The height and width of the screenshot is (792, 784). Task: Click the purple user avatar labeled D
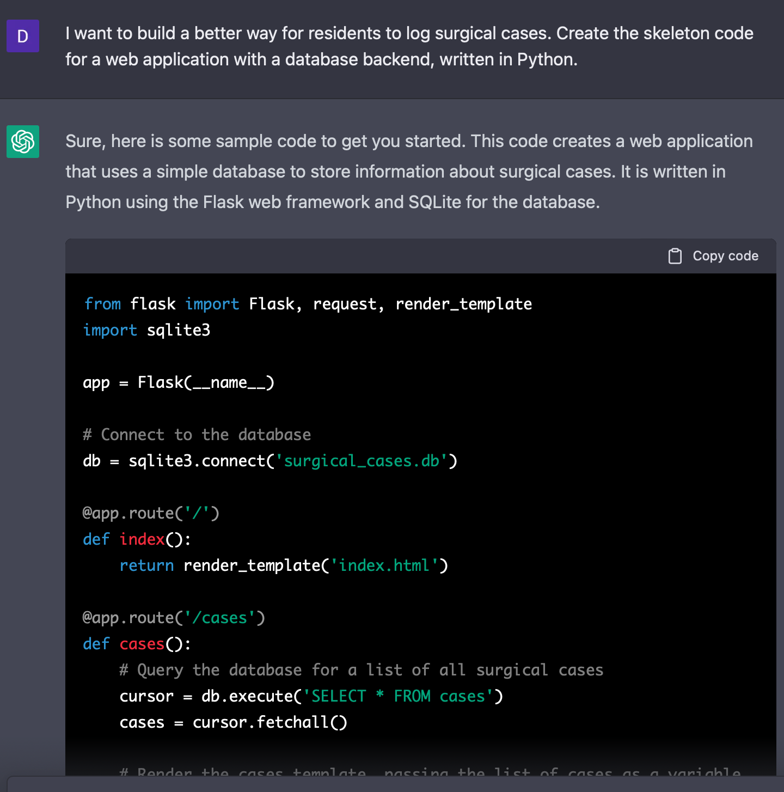23,36
